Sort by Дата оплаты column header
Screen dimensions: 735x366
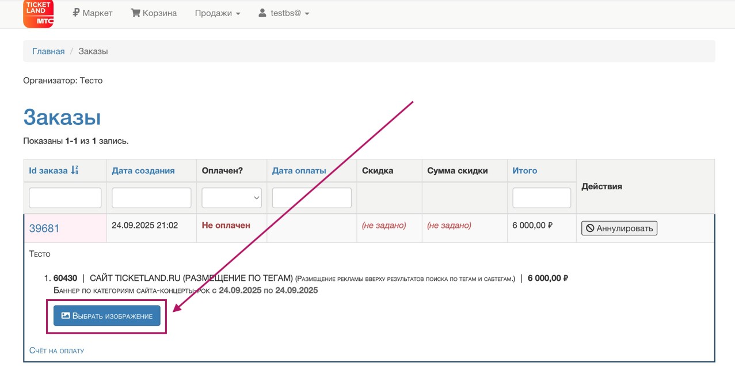299,170
